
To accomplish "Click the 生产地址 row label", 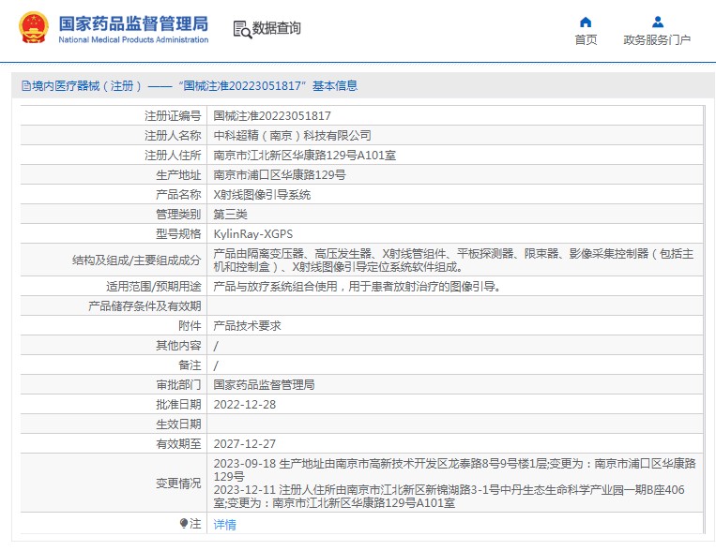I will point(178,175).
